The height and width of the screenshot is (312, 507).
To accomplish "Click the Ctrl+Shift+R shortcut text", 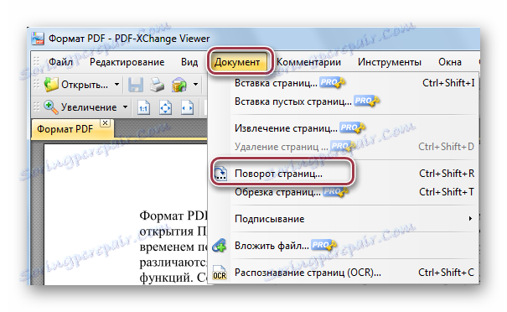I will (x=447, y=174).
